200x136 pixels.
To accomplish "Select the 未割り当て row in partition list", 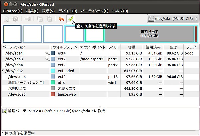I will [x=101, y=88].
